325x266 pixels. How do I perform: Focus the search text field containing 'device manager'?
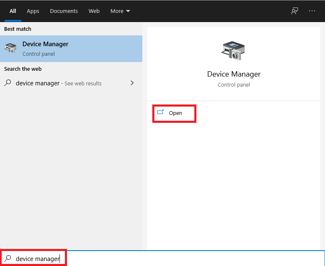[166, 259]
